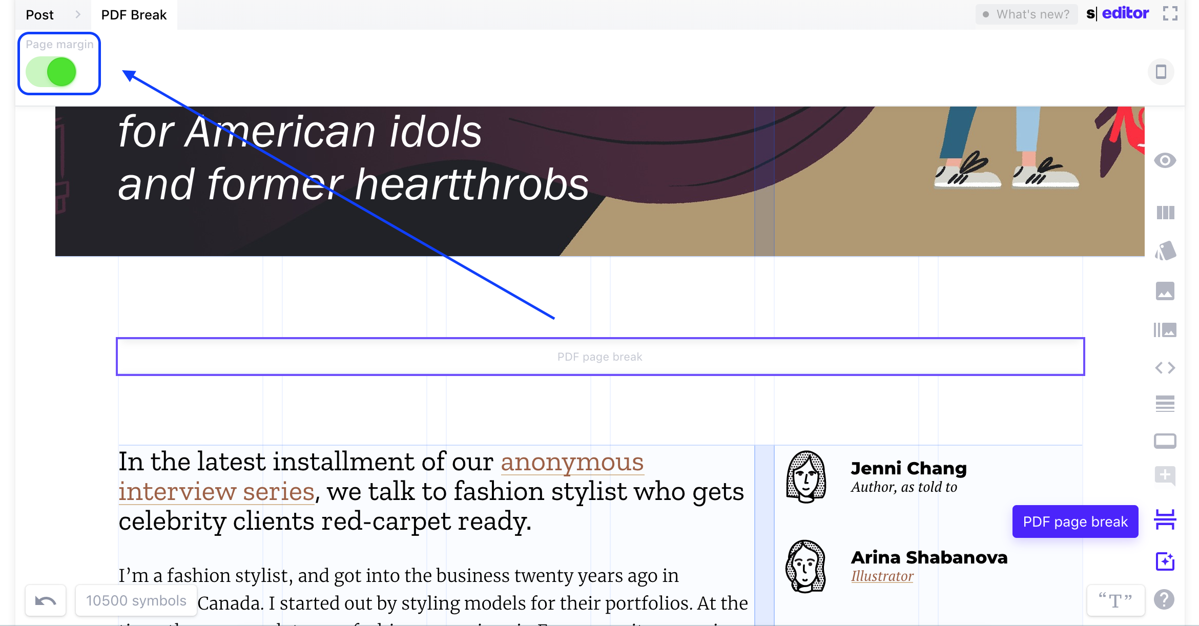Viewport: 1199px width, 626px height.
Task: Click the Arina Shabanova name text
Action: pyautogui.click(x=929, y=557)
